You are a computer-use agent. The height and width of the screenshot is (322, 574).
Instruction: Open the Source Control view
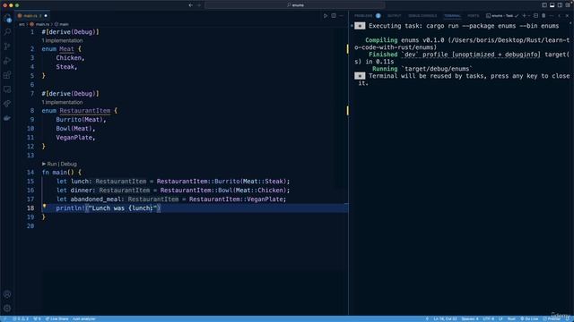(7, 47)
